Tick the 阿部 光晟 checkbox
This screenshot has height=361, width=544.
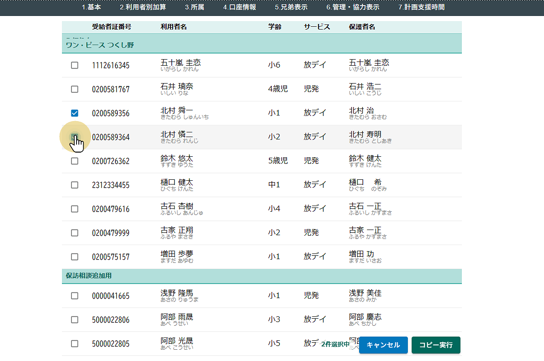(x=75, y=344)
